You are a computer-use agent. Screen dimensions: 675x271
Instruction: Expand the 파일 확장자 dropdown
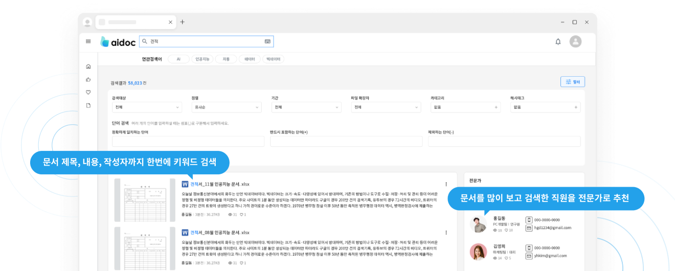[386, 107]
